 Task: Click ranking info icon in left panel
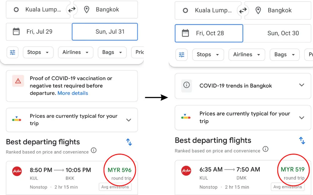click(94, 151)
